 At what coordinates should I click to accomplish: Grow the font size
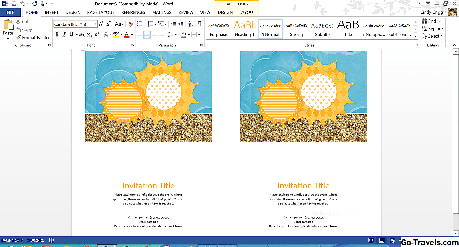point(101,24)
